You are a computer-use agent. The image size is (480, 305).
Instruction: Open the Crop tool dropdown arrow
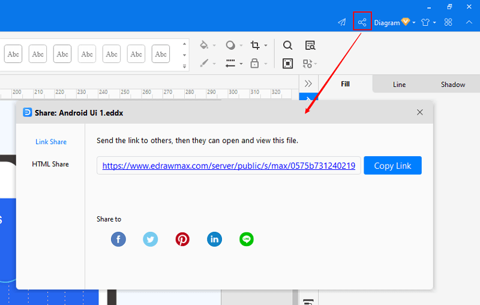[x=266, y=45]
